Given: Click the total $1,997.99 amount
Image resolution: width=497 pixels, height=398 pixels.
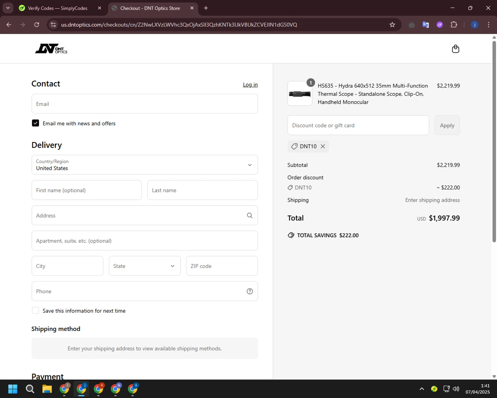Looking at the screenshot, I should [444, 218].
